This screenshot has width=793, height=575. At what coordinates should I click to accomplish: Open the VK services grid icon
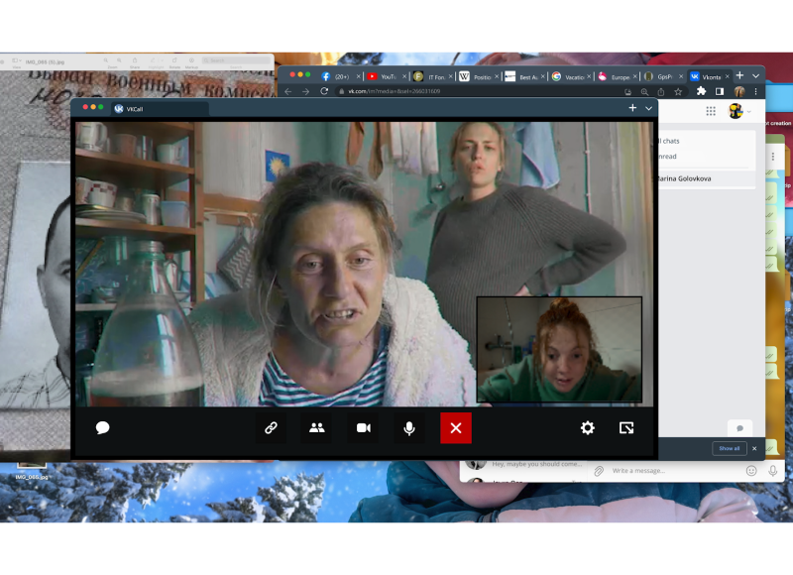tap(711, 111)
